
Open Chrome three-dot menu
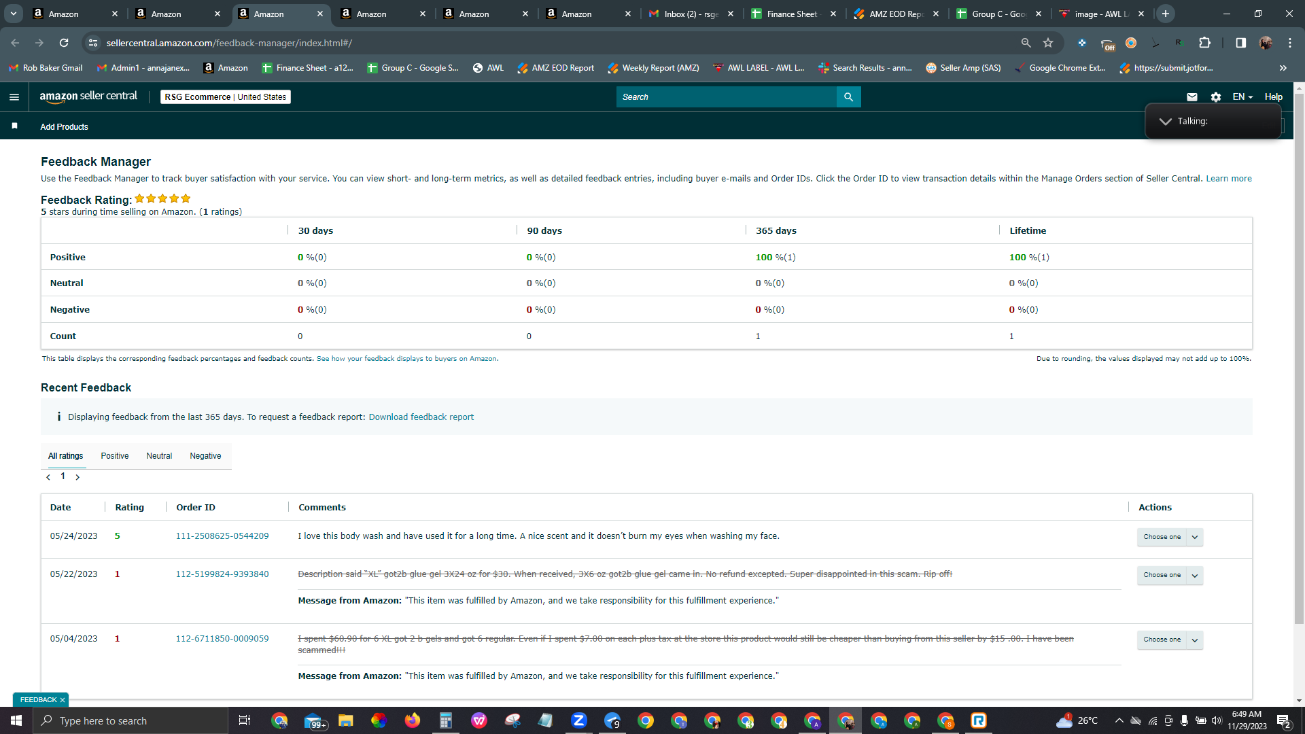1289,43
